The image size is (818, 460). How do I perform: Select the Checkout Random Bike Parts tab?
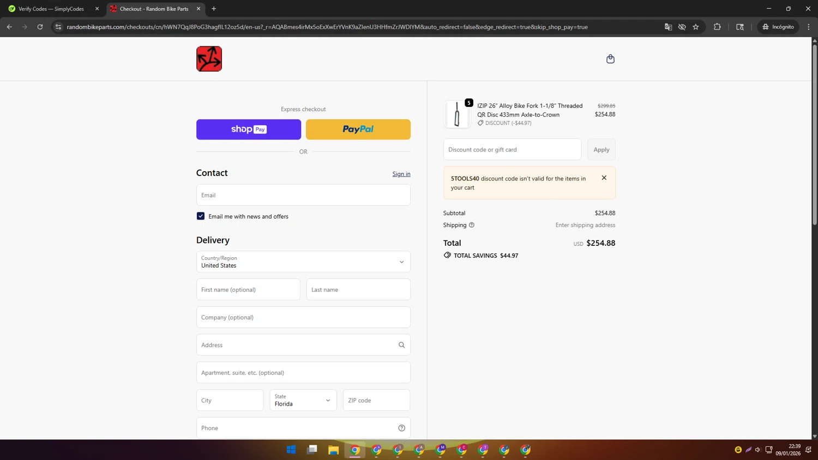point(154,9)
